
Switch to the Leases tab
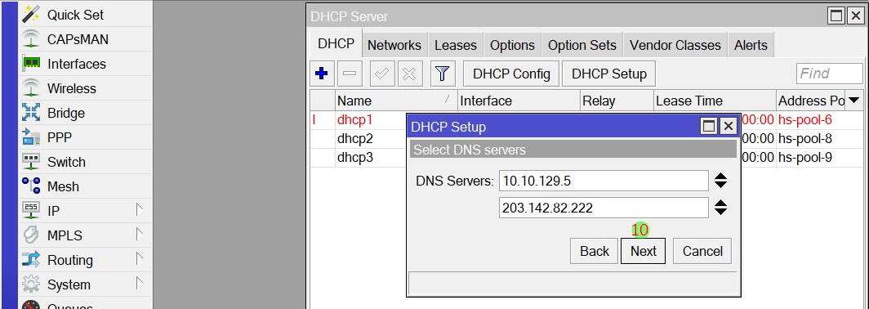[x=456, y=45]
